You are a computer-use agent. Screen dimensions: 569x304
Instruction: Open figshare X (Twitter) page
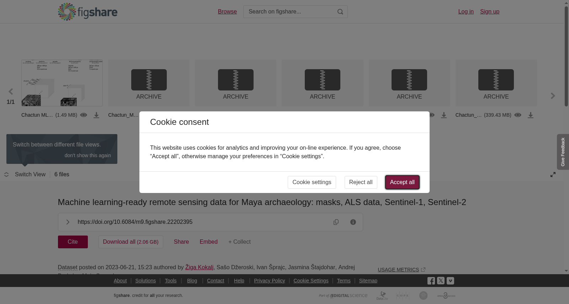(441, 281)
